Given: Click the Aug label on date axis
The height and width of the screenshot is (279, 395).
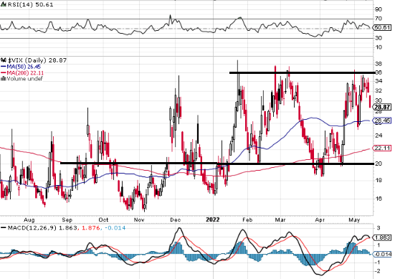Looking at the screenshot, I should (29, 219).
